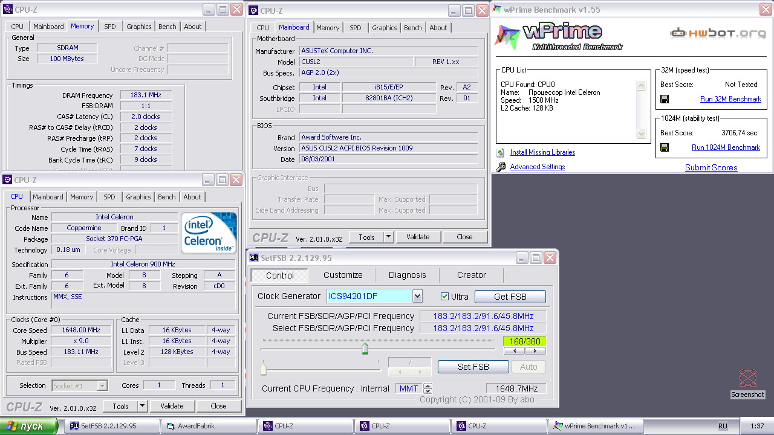Click Tools button in Mainboard CPU-Z window
The width and height of the screenshot is (774, 435).
367,237
